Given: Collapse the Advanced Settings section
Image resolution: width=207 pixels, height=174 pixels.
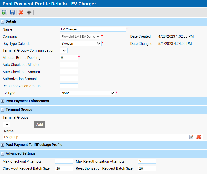Looking at the screenshot, I should pyautogui.click(x=3, y=154).
